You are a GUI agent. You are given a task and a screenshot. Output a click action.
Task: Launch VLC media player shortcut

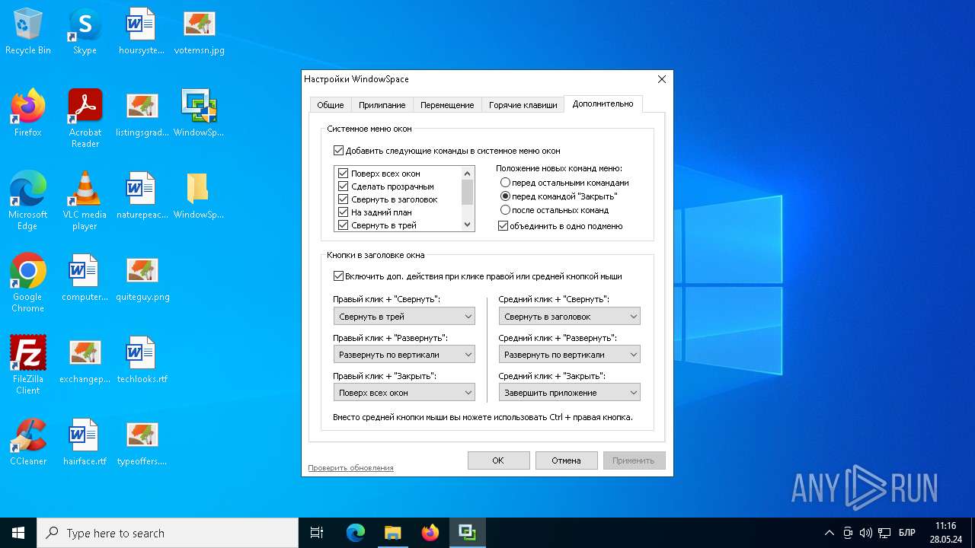[x=85, y=200]
